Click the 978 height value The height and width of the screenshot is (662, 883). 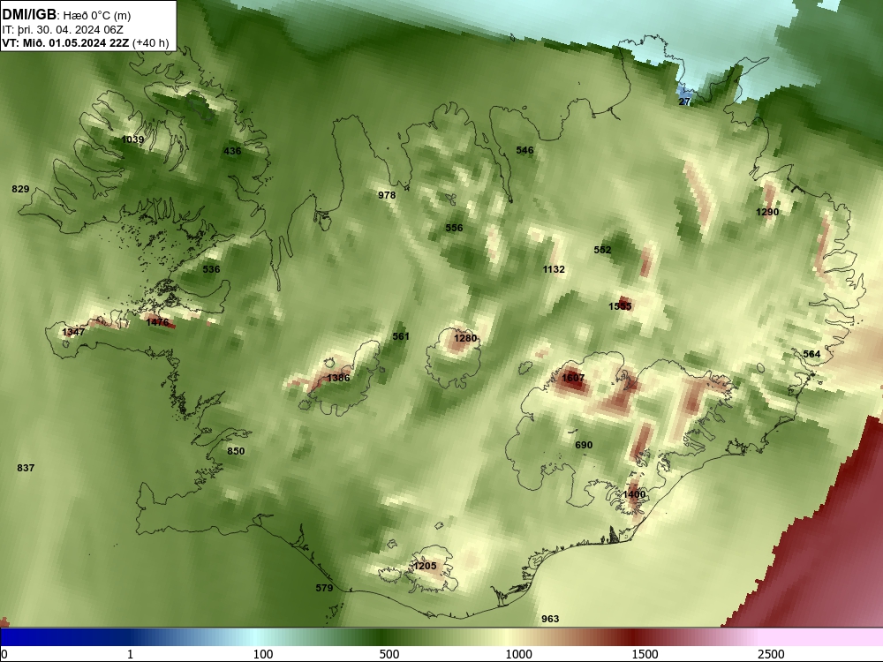click(387, 195)
